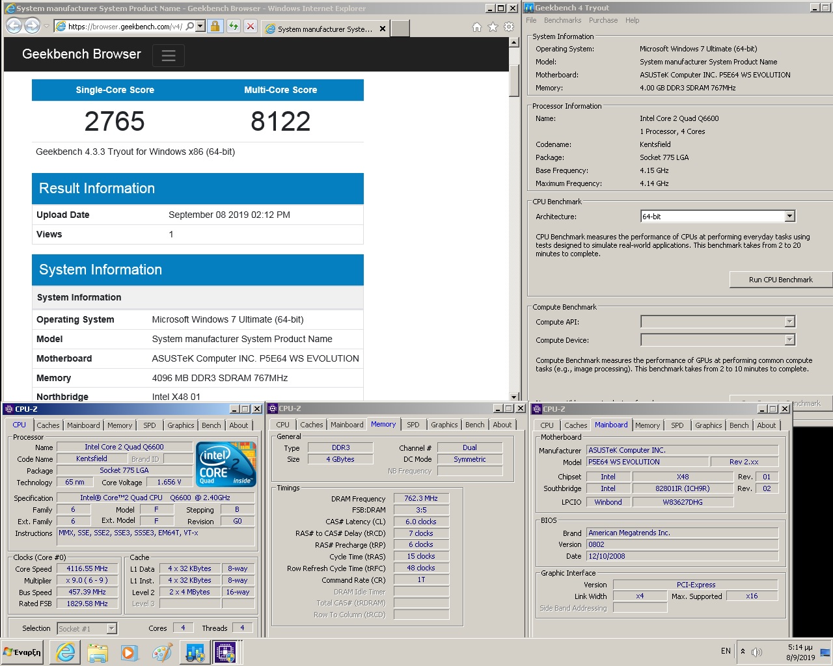
Task: Select Caches tab in right CPU-Z window
Action: point(575,425)
